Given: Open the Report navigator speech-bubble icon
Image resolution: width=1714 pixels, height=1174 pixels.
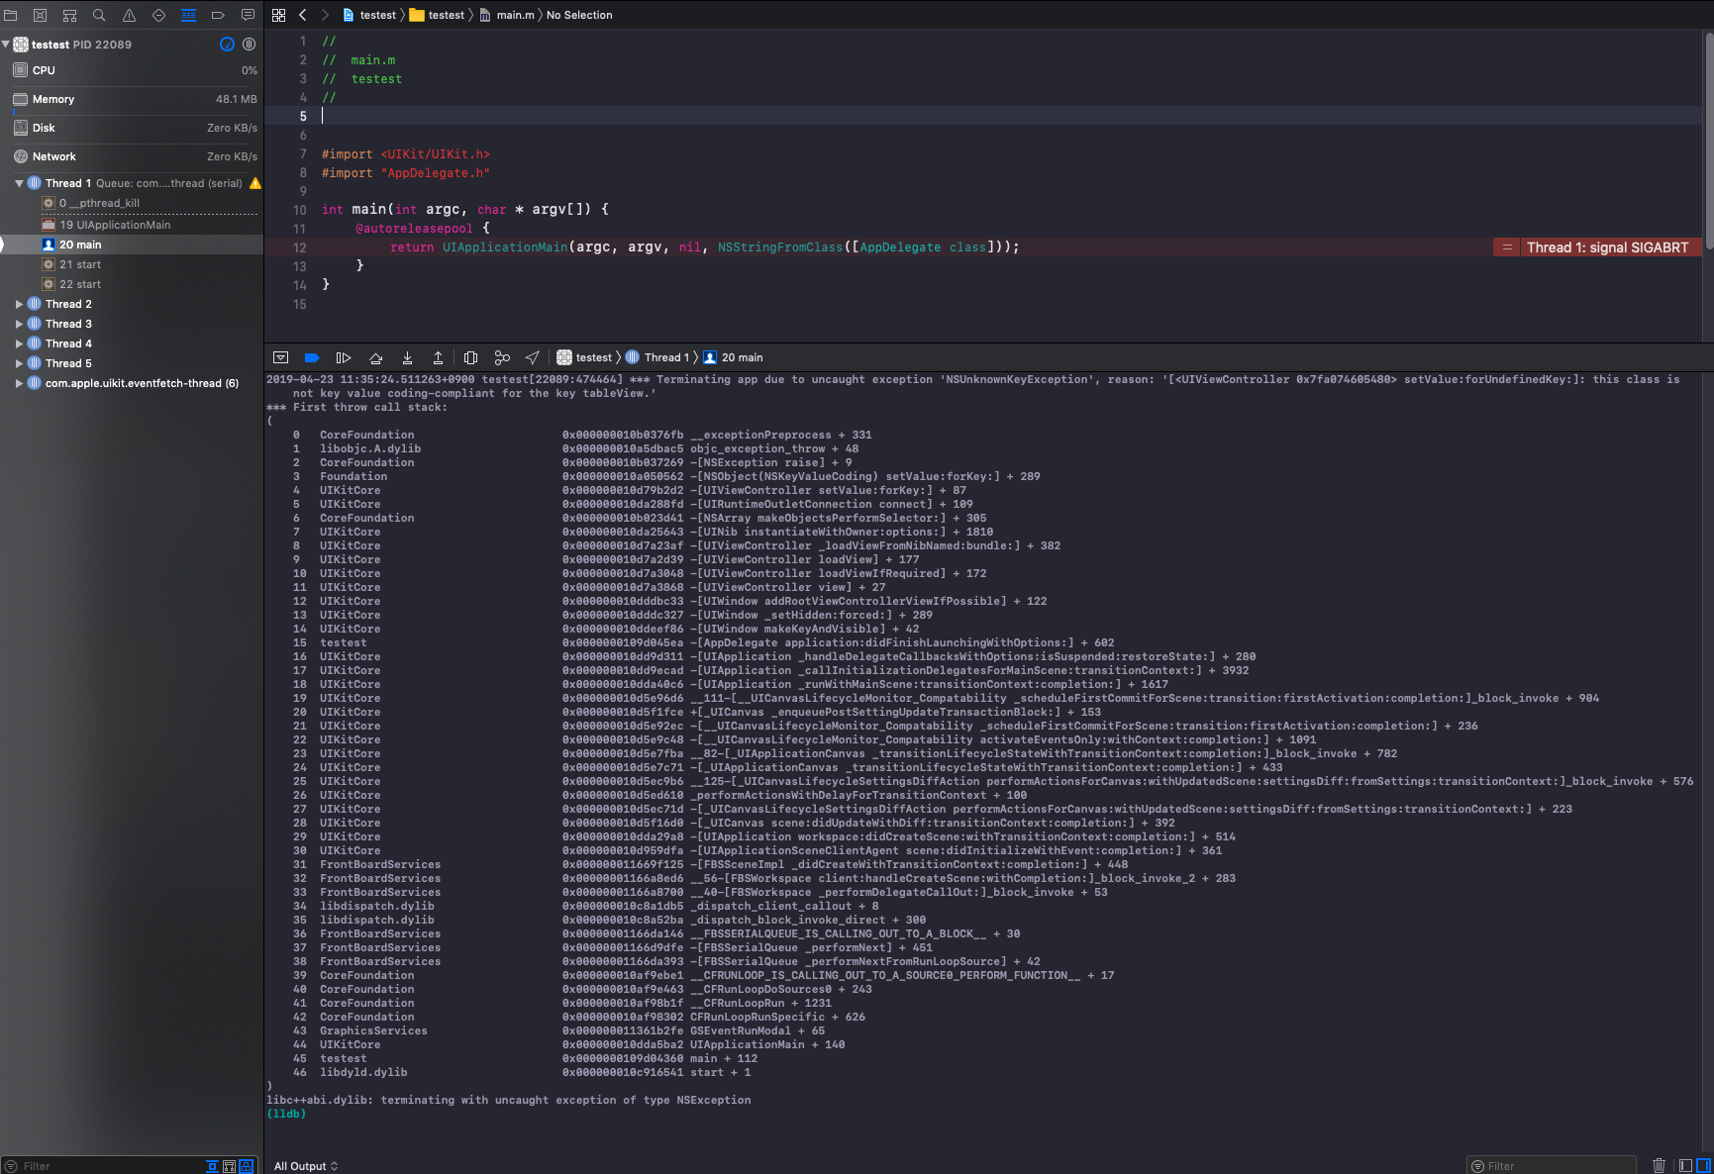Looking at the screenshot, I should (248, 15).
